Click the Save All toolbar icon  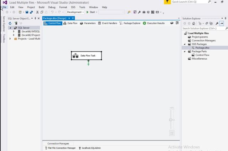[x=31, y=12]
